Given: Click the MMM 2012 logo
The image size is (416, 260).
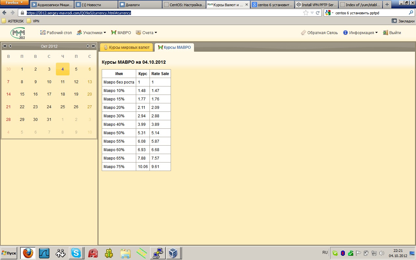Looking at the screenshot, I should pyautogui.click(x=18, y=33).
